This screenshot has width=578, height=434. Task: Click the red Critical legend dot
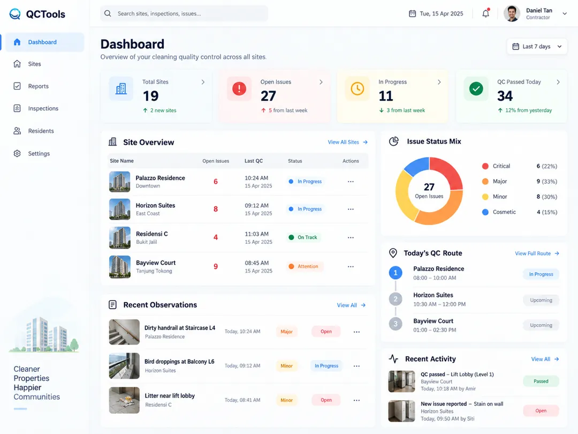coord(485,166)
